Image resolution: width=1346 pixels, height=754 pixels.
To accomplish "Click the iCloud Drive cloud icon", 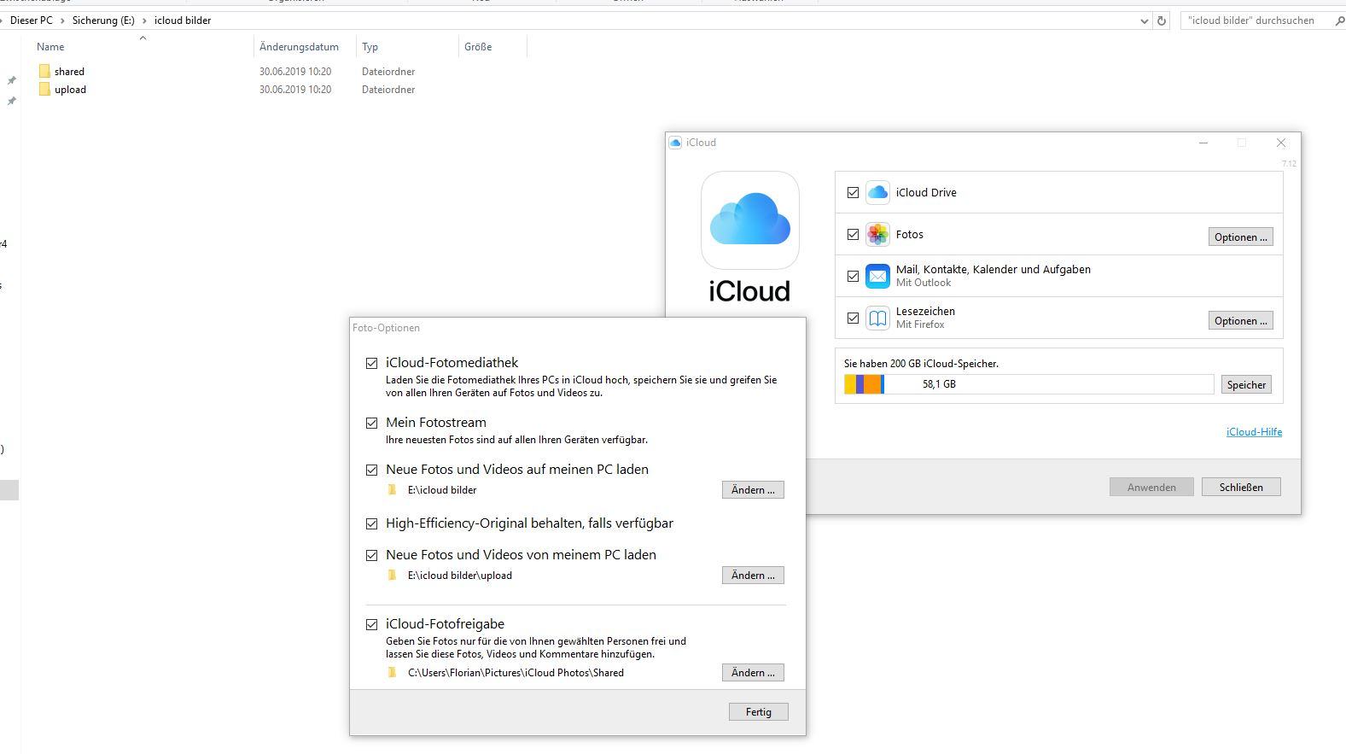I will (x=877, y=192).
